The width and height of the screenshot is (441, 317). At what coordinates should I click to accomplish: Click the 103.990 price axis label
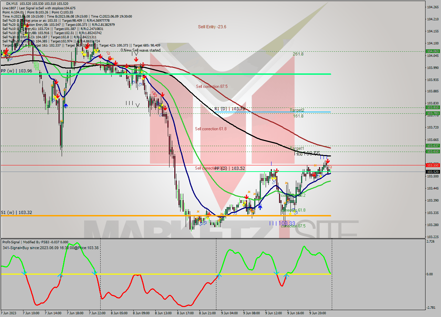pos(433,68)
